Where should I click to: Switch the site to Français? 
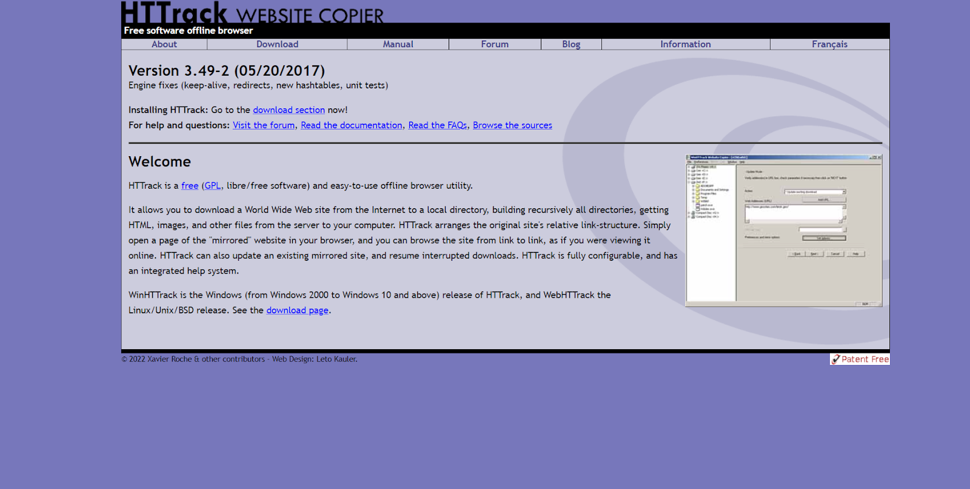pos(829,44)
